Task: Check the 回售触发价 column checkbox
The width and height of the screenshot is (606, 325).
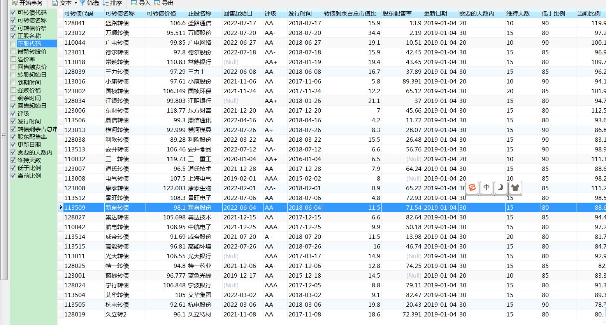Action: (14, 67)
